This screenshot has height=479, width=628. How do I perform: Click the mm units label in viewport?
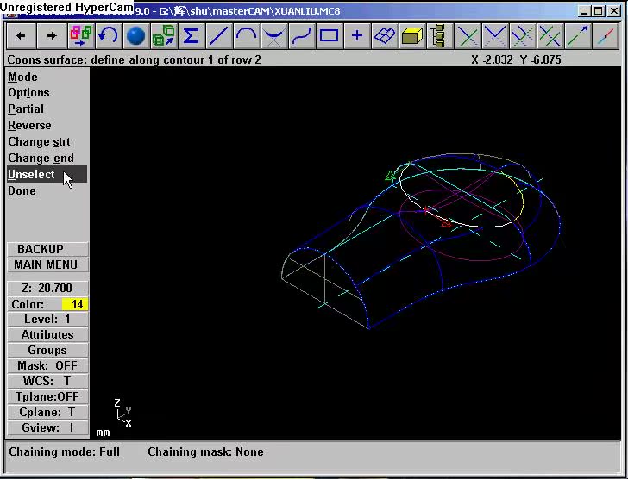click(x=103, y=432)
